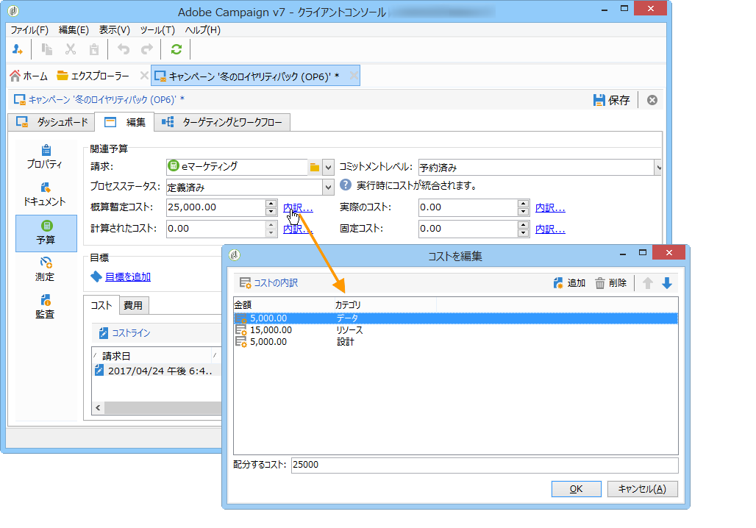The width and height of the screenshot is (756, 528).
Task: Click the 計算されたコスト field
Action: 215,229
